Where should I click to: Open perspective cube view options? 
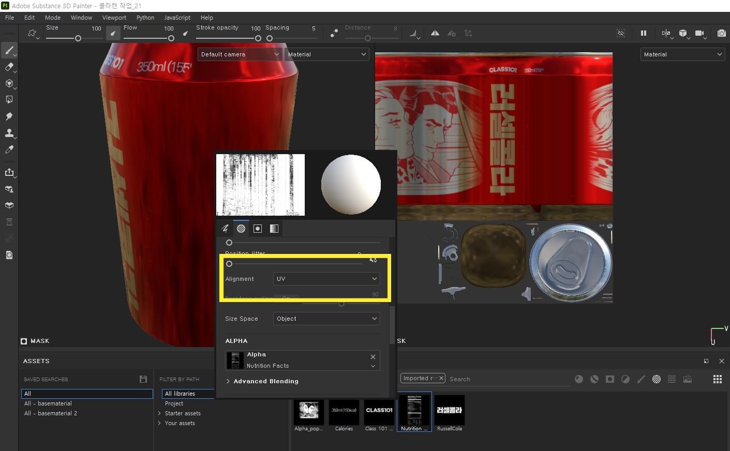[x=683, y=33]
